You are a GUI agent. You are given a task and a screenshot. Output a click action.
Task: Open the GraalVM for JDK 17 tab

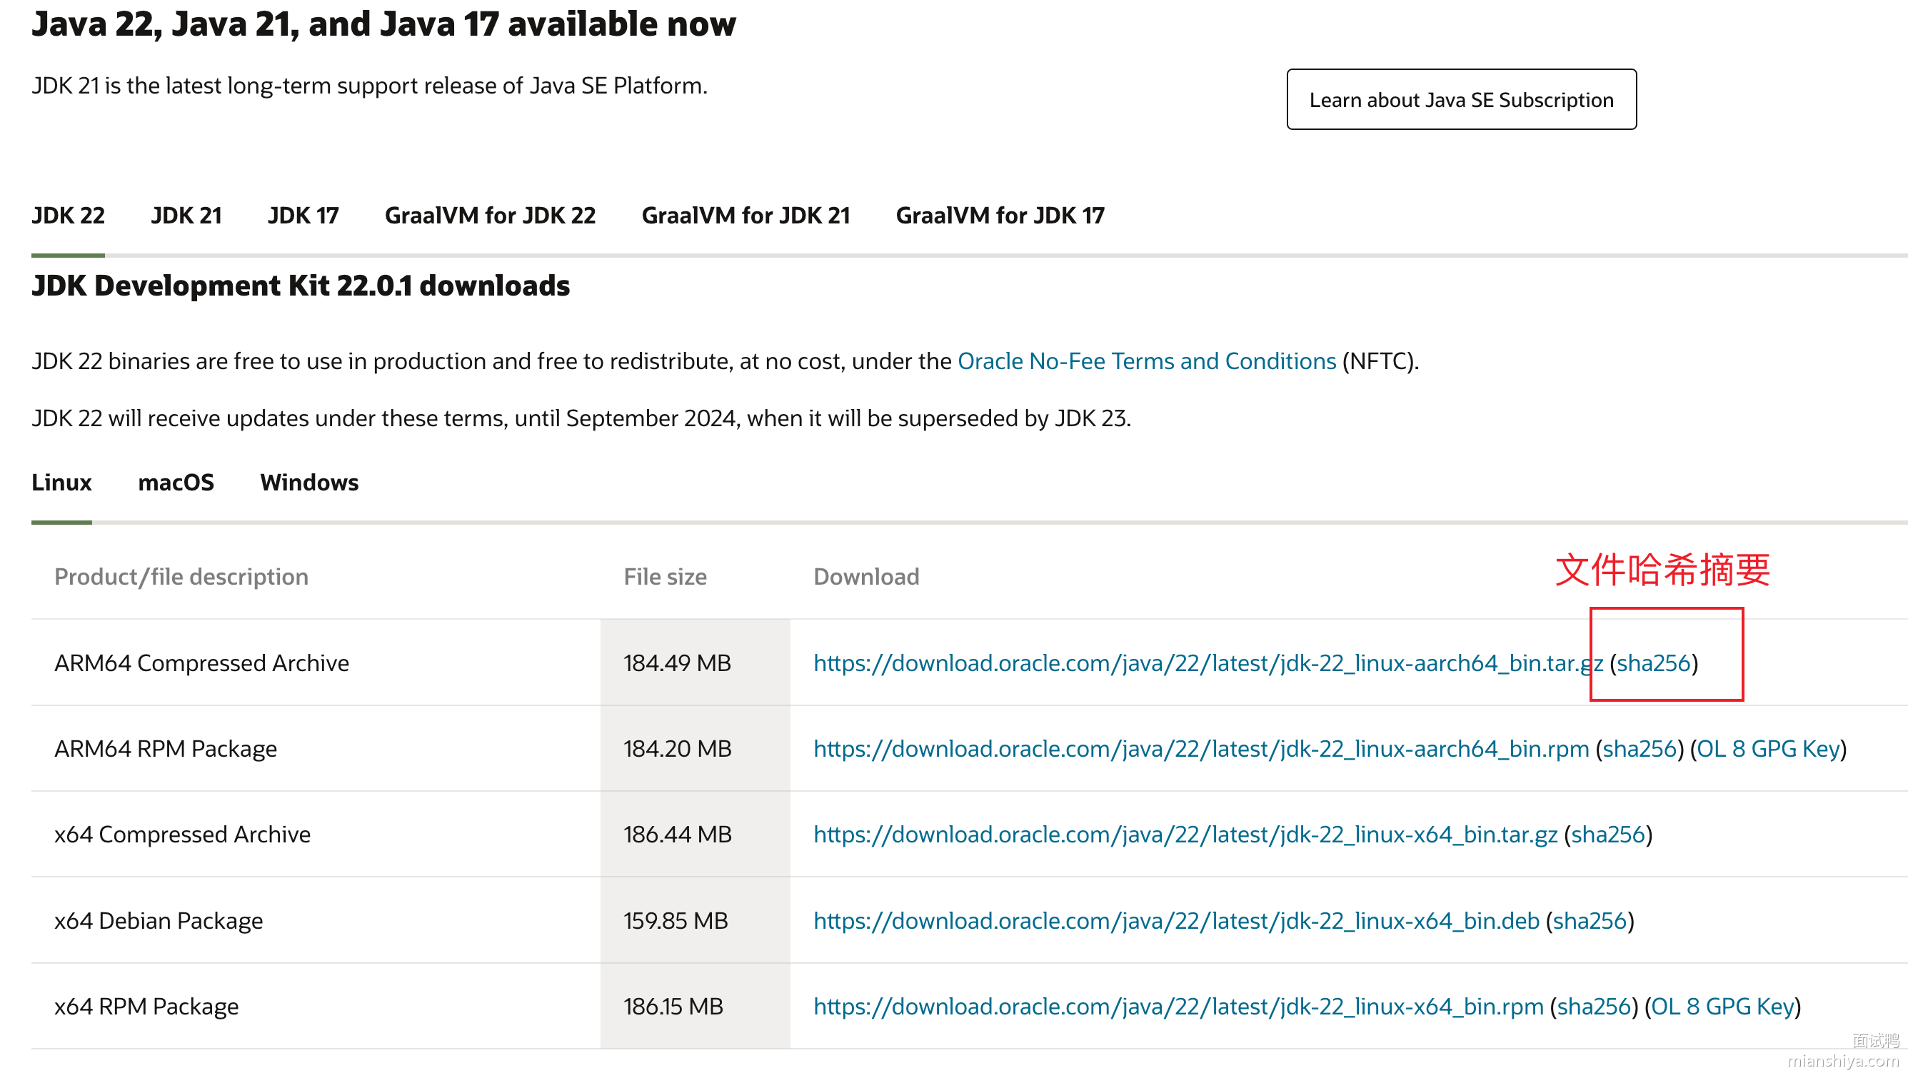pyautogui.click(x=999, y=216)
